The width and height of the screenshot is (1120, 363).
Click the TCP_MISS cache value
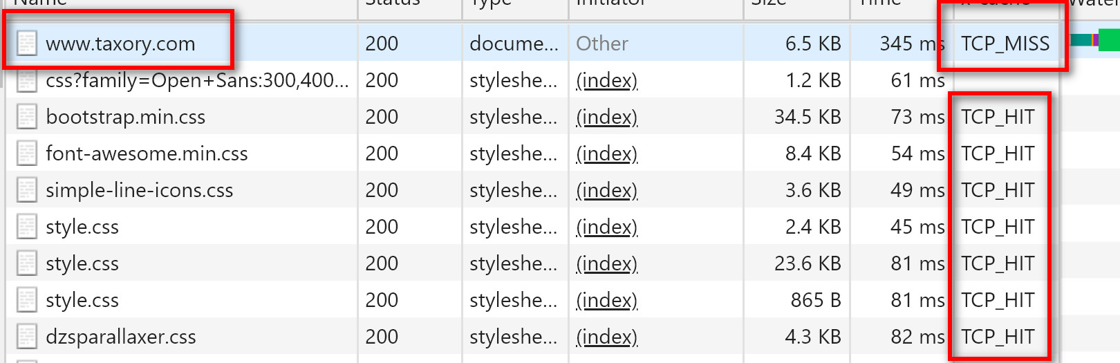click(1005, 44)
